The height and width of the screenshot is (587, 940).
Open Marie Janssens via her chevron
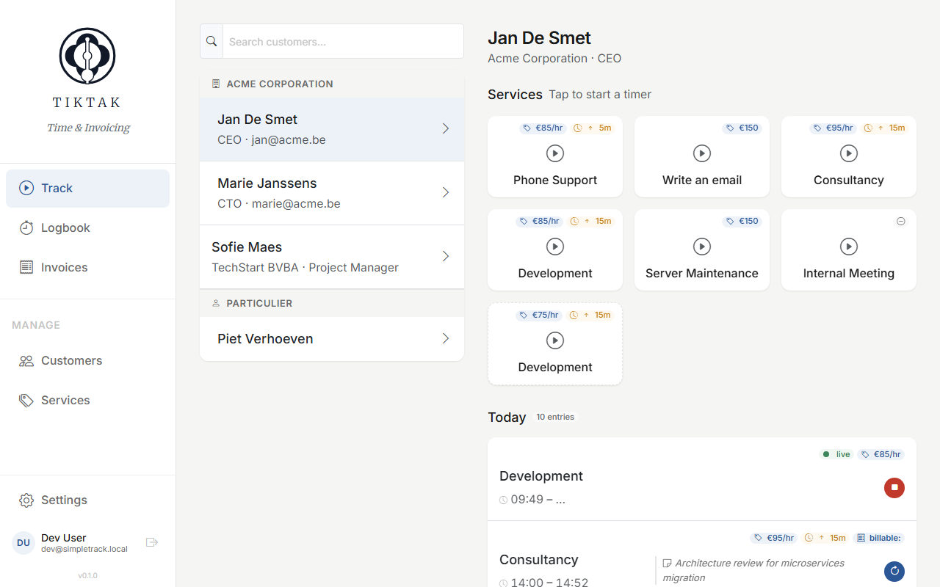[x=445, y=192]
